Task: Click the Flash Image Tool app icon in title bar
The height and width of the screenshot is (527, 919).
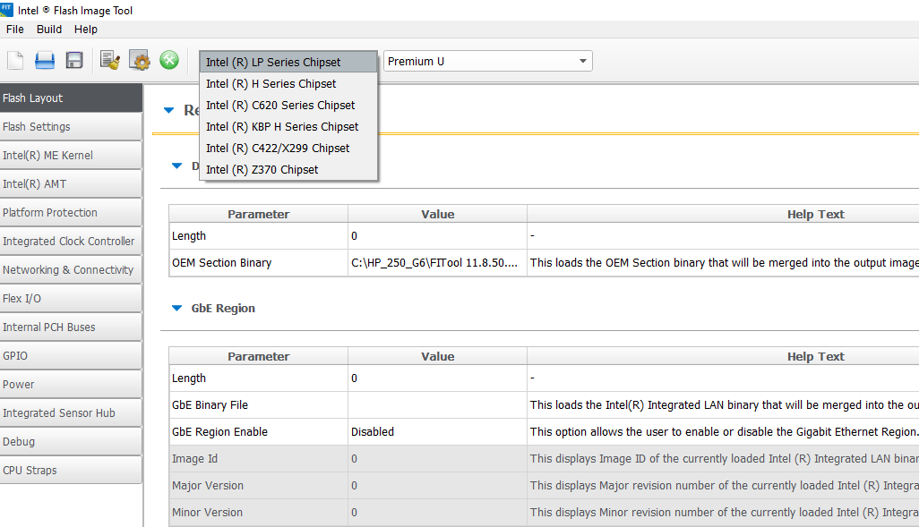Action: 6,9
